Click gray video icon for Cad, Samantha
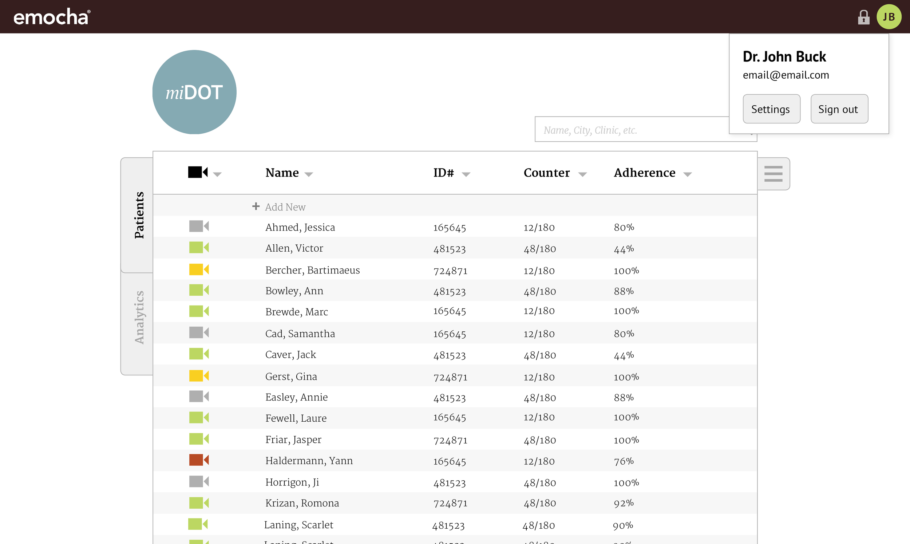 199,332
